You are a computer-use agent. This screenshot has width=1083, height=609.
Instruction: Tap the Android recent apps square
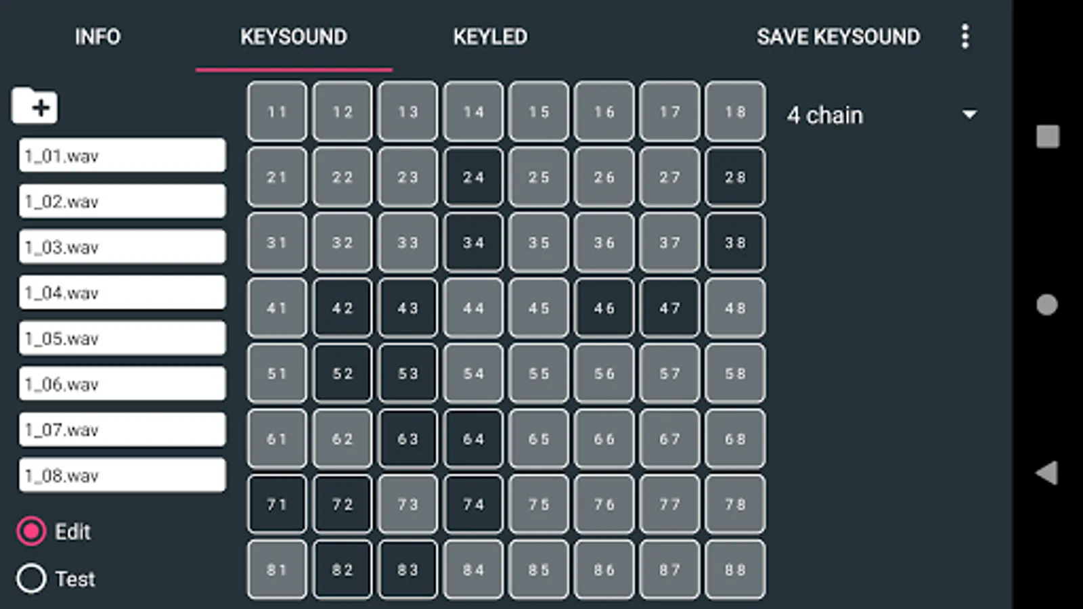(1047, 137)
